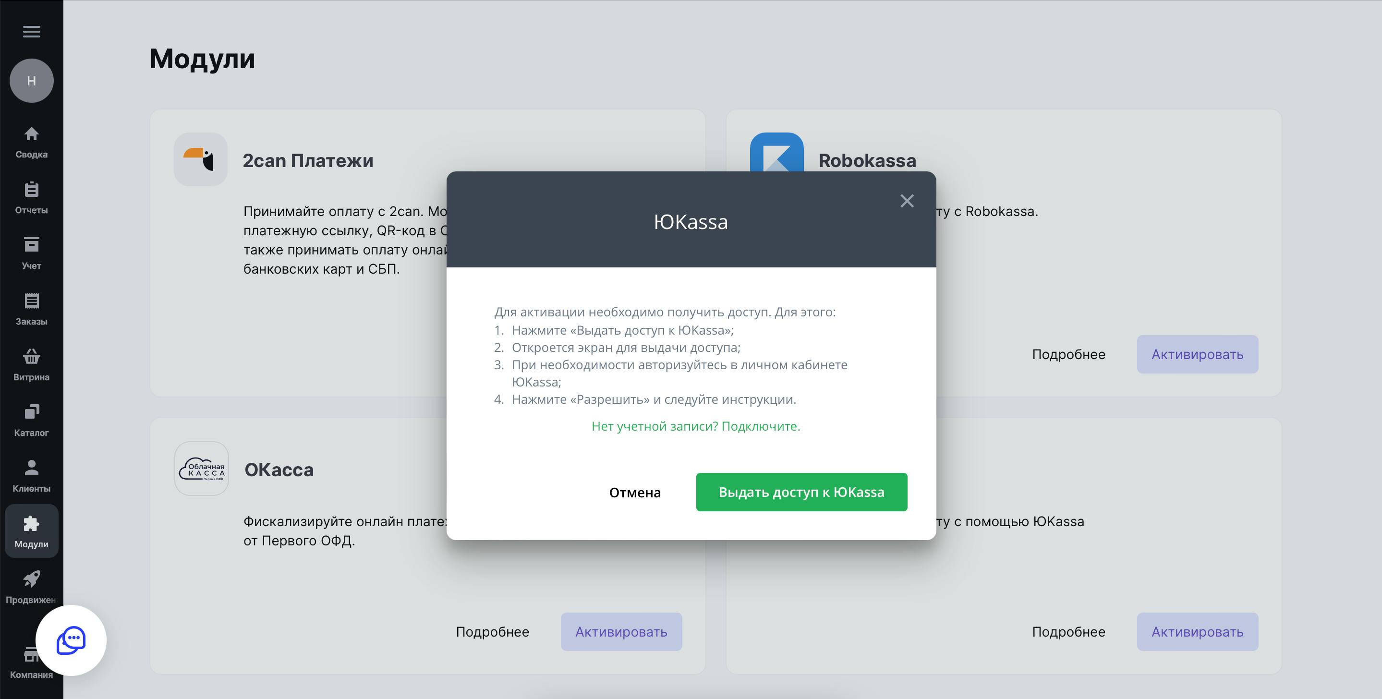Click the 2can Платежи title

308,160
